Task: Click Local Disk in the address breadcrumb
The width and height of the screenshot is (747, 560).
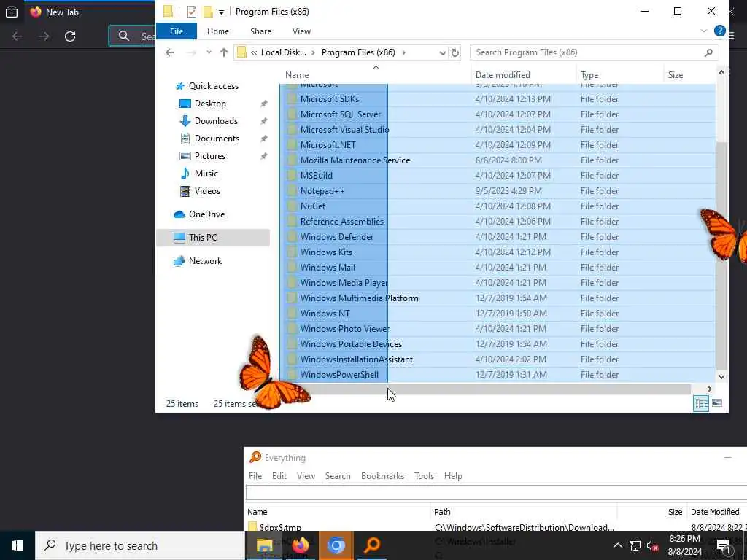Action: click(284, 52)
